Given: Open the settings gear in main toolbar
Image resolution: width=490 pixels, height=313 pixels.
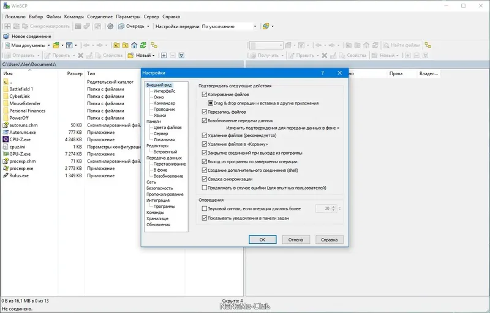Looking at the screenshot, I should tap(110, 26).
